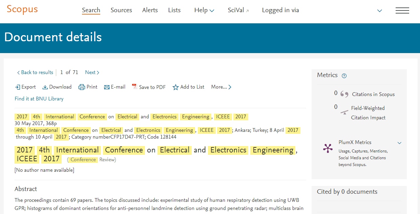Click the Export arrow icon
Viewport: 420px width, 214px height.
(x=18, y=87)
